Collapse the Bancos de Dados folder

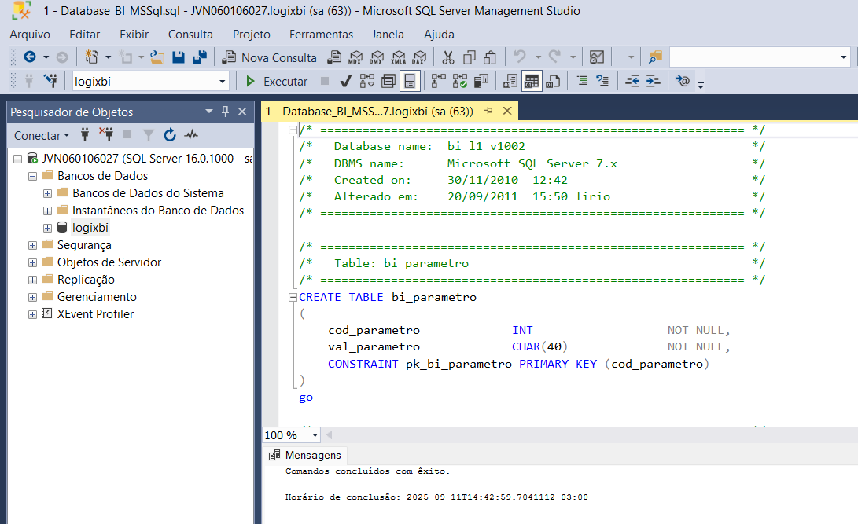point(32,177)
